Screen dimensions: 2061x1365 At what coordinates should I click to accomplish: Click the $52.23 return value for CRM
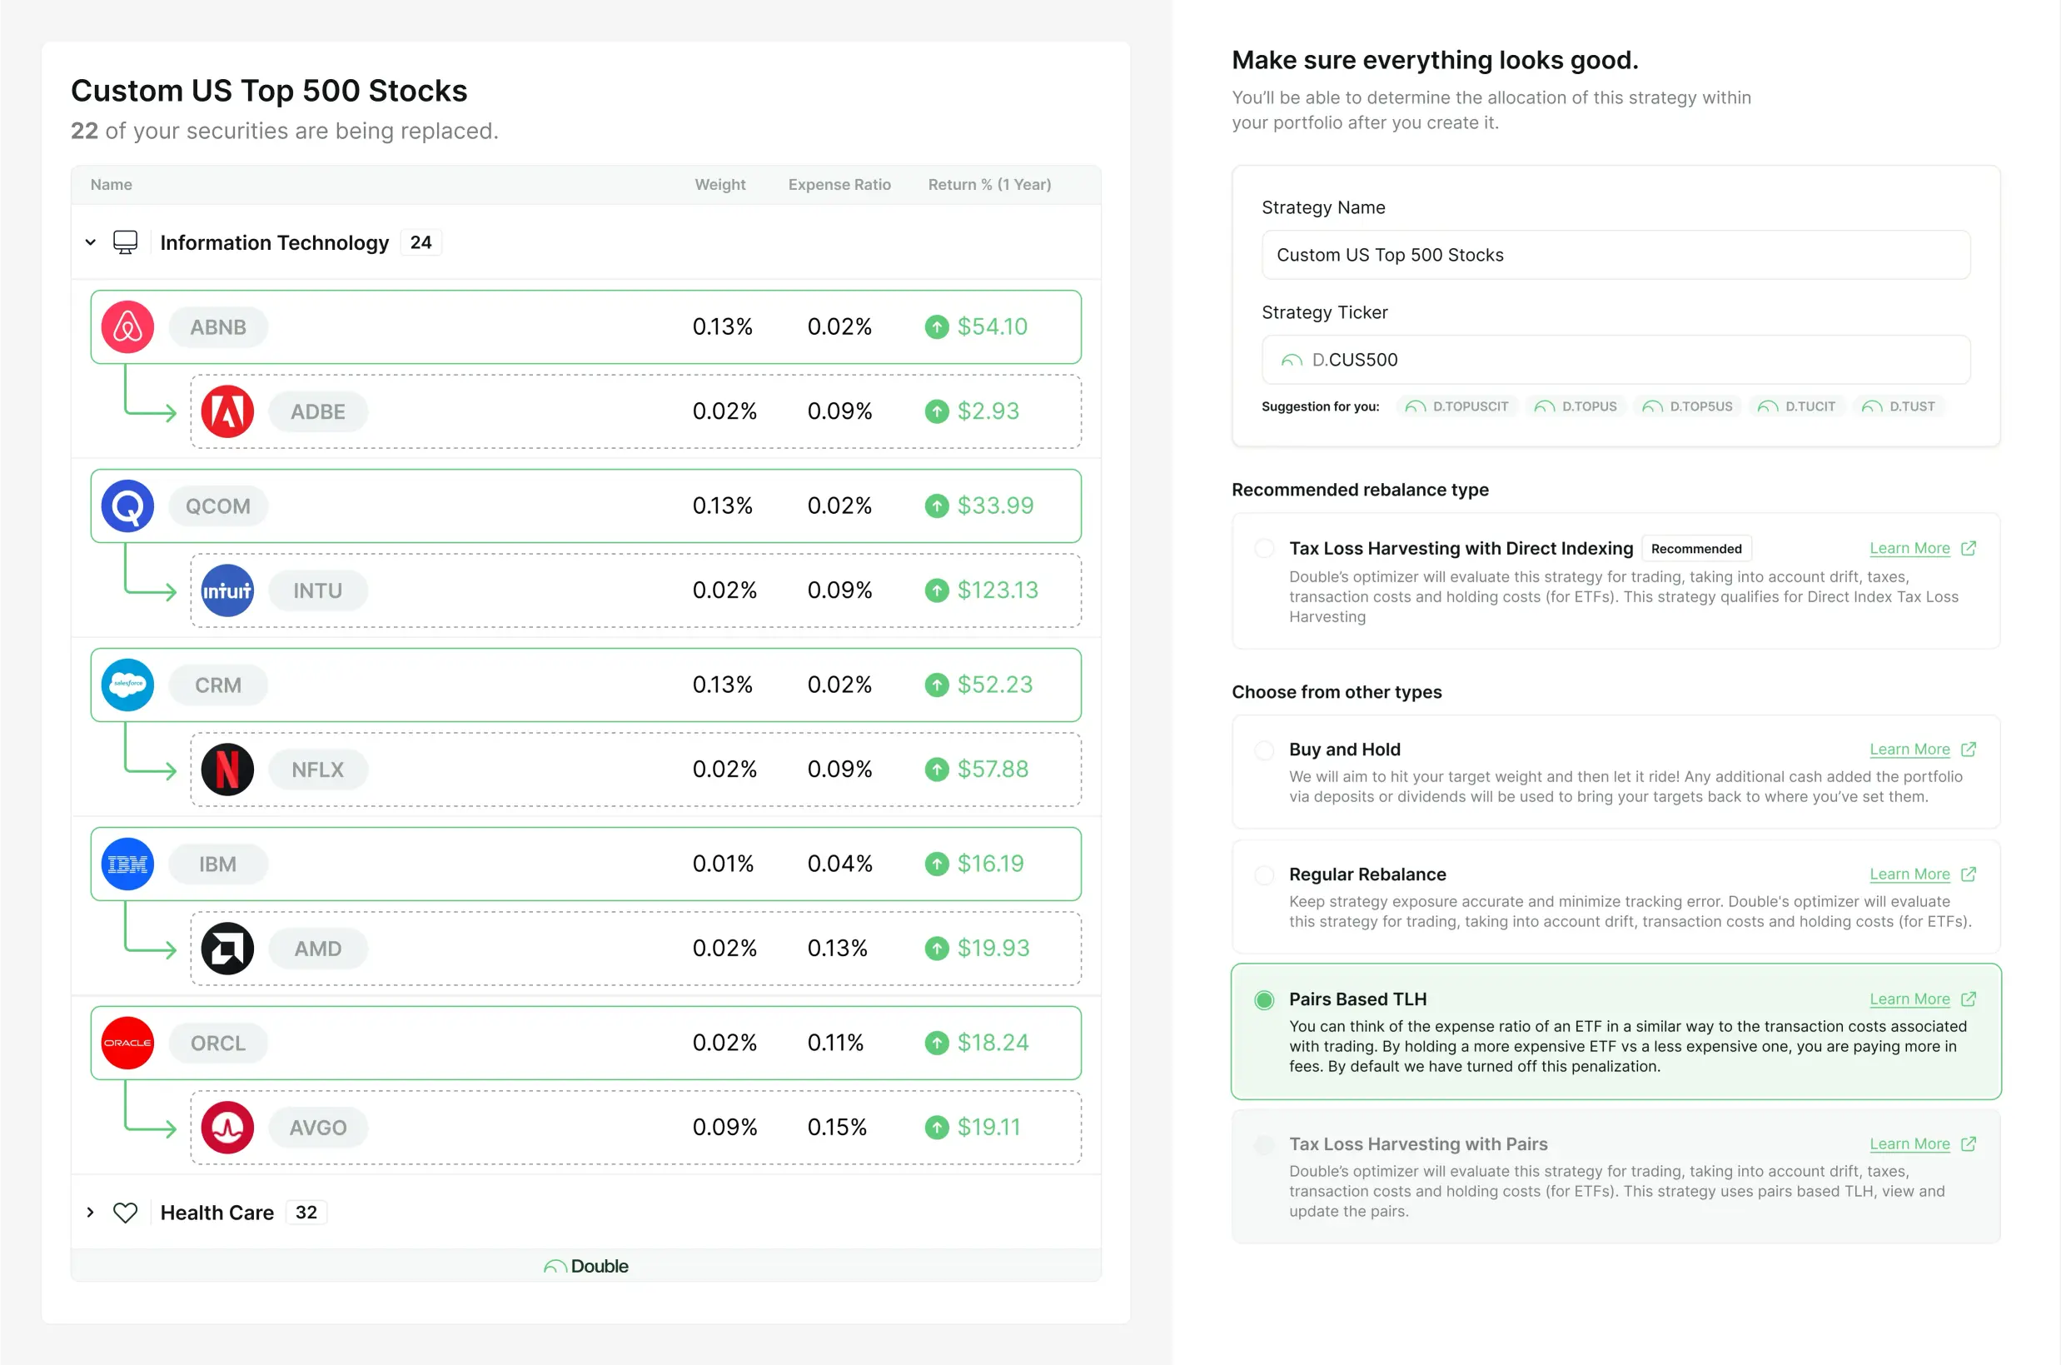(995, 685)
